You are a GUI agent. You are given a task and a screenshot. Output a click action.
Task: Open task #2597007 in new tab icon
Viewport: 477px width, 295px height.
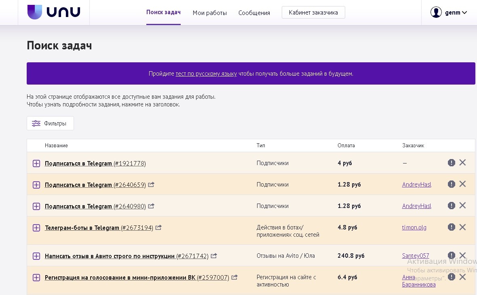234,277
